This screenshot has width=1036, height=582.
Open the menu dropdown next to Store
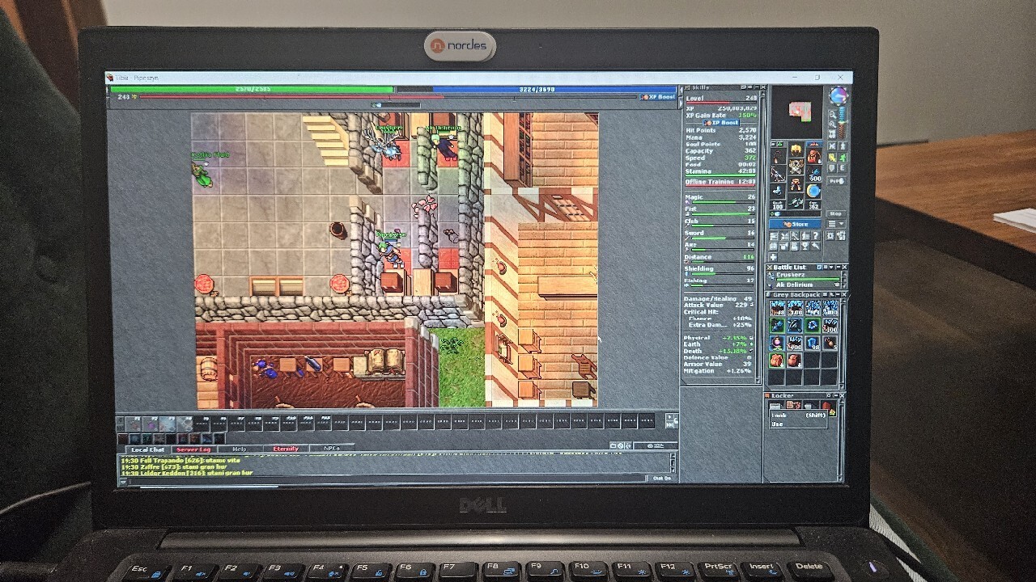(836, 224)
